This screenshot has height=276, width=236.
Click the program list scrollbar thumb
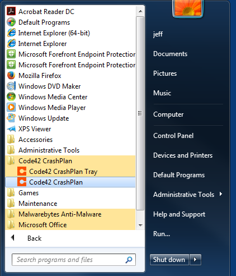(140, 113)
